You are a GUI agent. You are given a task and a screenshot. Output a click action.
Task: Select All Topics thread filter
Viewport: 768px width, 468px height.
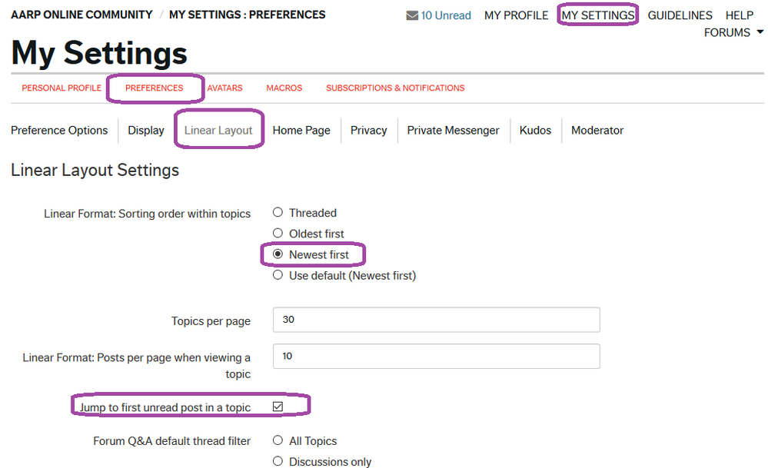pos(278,441)
